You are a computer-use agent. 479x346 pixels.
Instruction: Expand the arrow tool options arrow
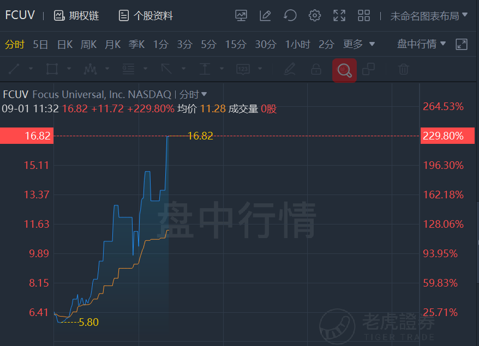click(184, 69)
